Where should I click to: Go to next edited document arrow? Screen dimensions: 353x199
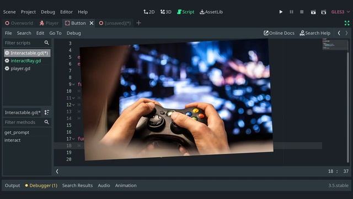346,33
